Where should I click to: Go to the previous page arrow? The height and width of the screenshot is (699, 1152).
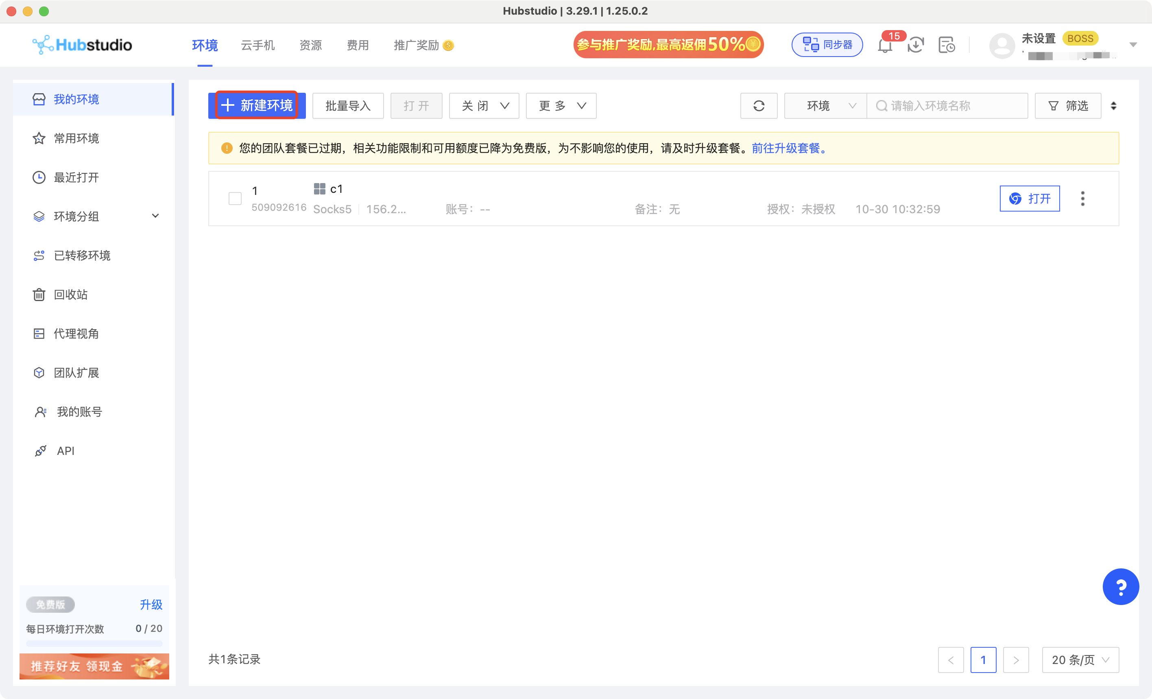pos(951,660)
